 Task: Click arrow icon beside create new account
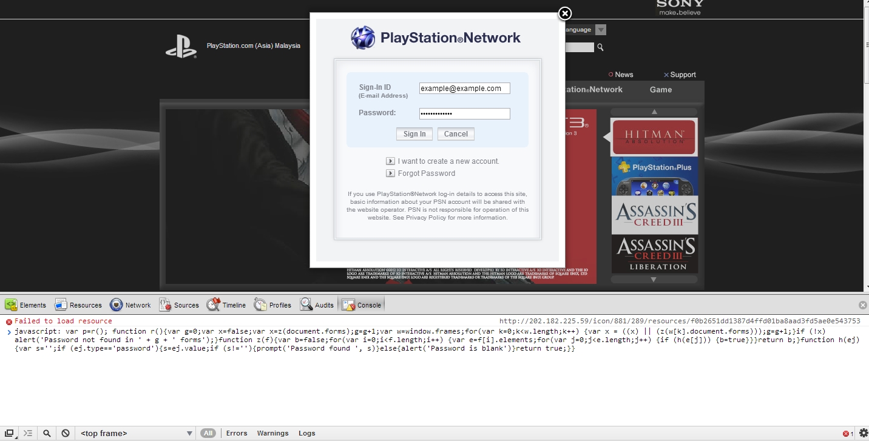click(390, 161)
